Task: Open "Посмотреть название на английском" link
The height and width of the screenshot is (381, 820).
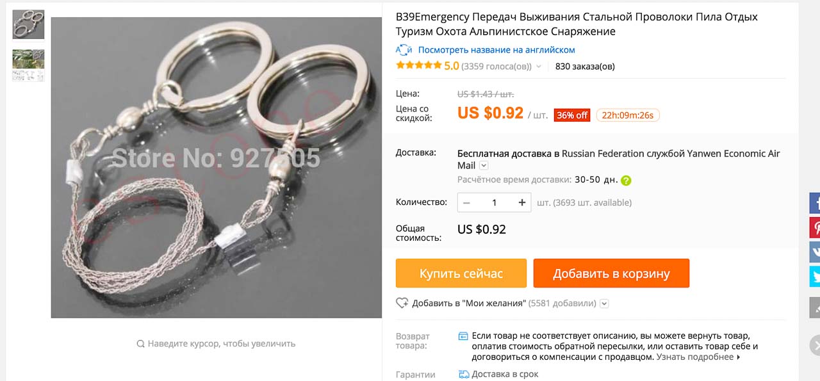Action: click(496, 50)
